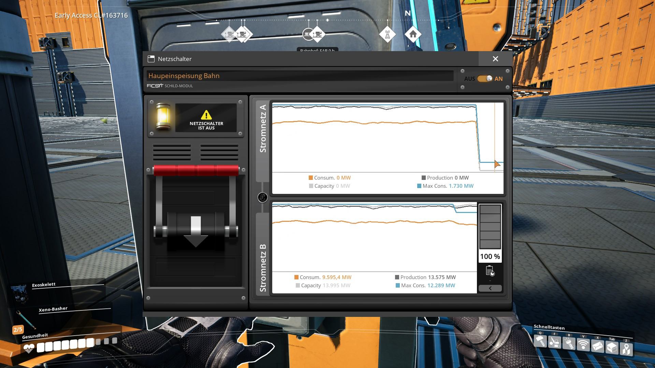Click the Gesundheit health bar
The width and height of the screenshot is (655, 368).
(77, 344)
